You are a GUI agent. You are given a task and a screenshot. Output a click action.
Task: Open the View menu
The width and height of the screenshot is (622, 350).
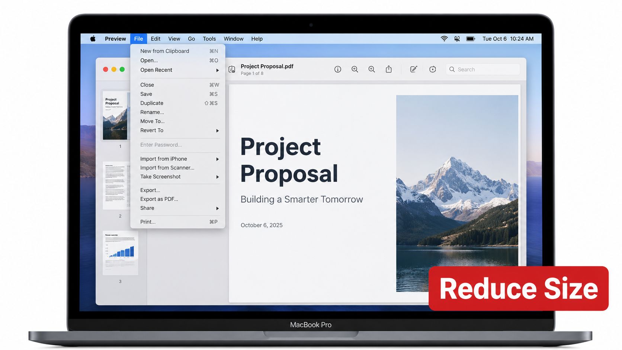click(174, 39)
